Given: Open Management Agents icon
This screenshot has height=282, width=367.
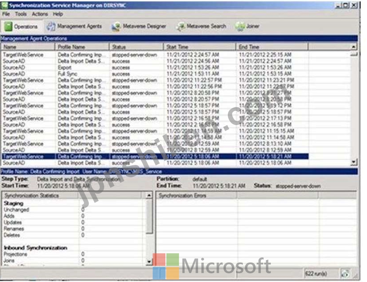Looking at the screenshot, I should [x=50, y=26].
